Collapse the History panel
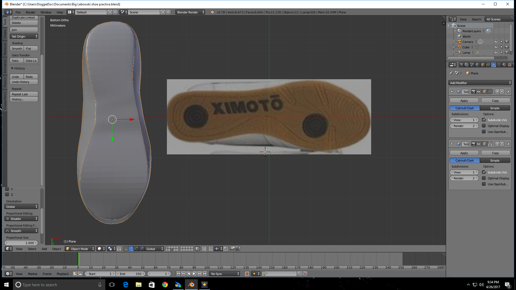516x290 pixels. click(x=12, y=68)
